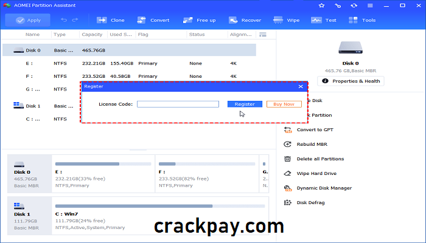The width and height of the screenshot is (426, 243).
Task: Click inside the License Code field
Action: coord(178,104)
